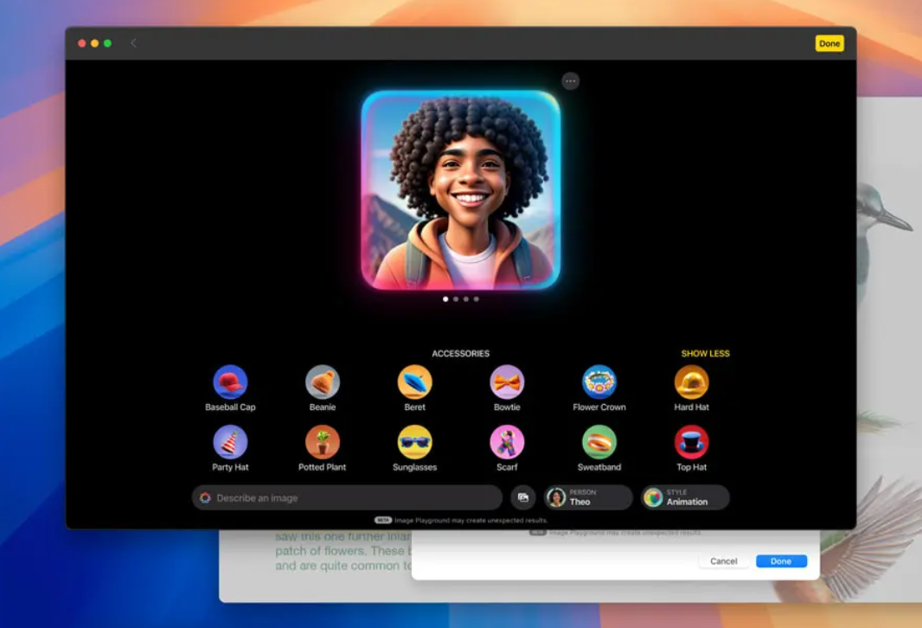
Task: Add the Beanie accessory
Action: click(x=323, y=382)
